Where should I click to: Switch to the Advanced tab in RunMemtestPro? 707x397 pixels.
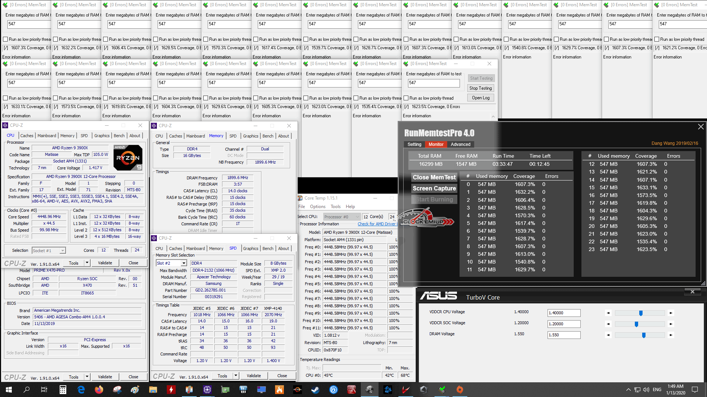pos(460,144)
